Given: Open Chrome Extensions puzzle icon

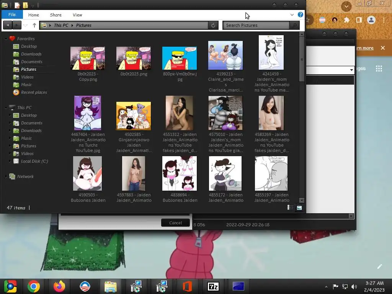Looking at the screenshot, I should click(346, 20).
